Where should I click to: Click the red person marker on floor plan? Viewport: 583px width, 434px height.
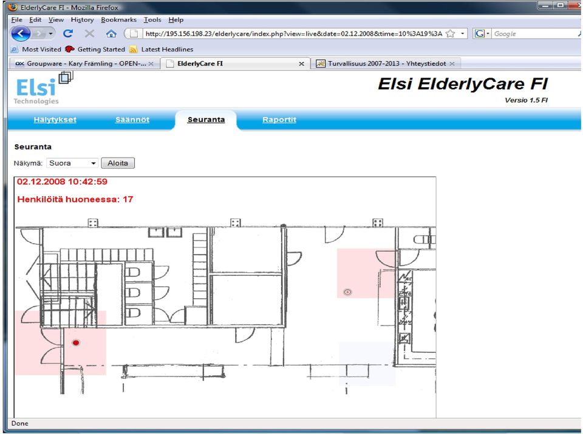(x=76, y=342)
